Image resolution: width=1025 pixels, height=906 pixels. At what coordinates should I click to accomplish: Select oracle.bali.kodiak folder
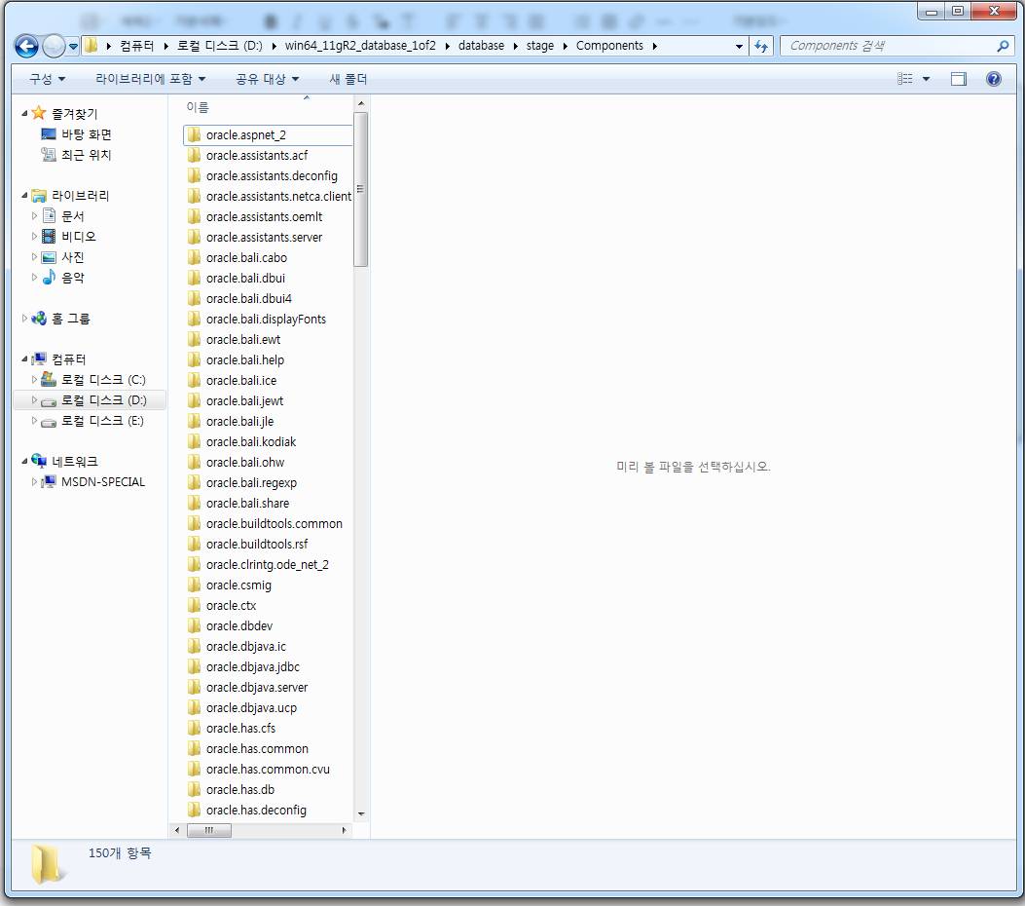coord(251,441)
